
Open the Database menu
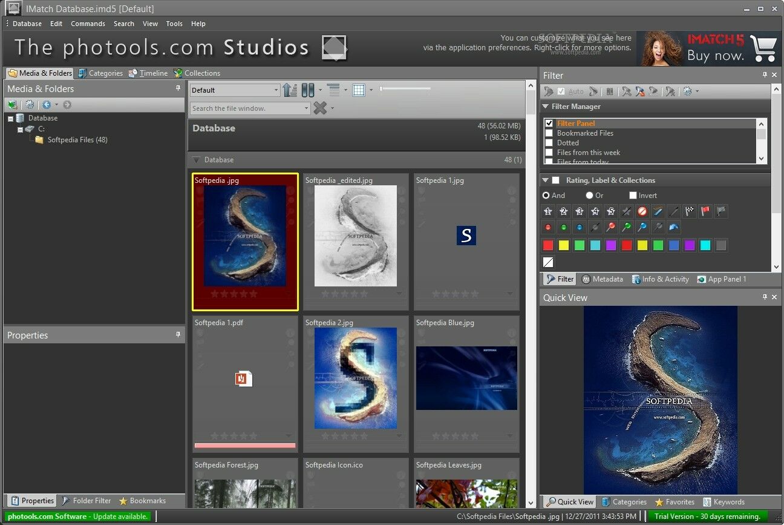pyautogui.click(x=27, y=24)
